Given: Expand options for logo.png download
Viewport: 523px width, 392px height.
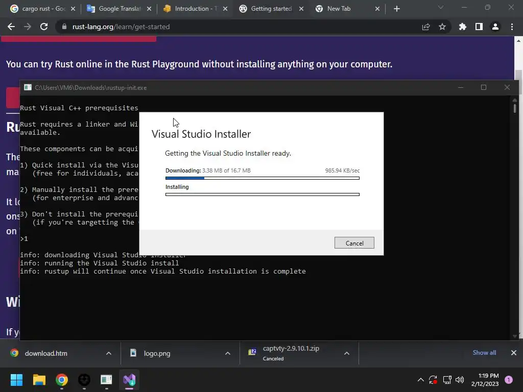Looking at the screenshot, I should pos(228,353).
